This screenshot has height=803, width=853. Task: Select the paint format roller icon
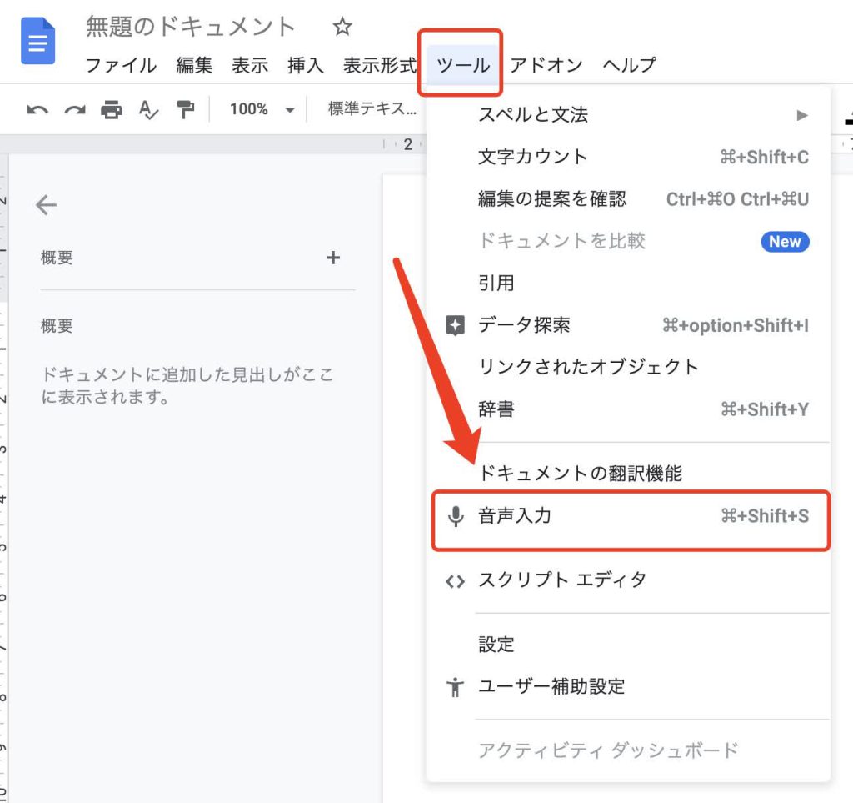(185, 109)
